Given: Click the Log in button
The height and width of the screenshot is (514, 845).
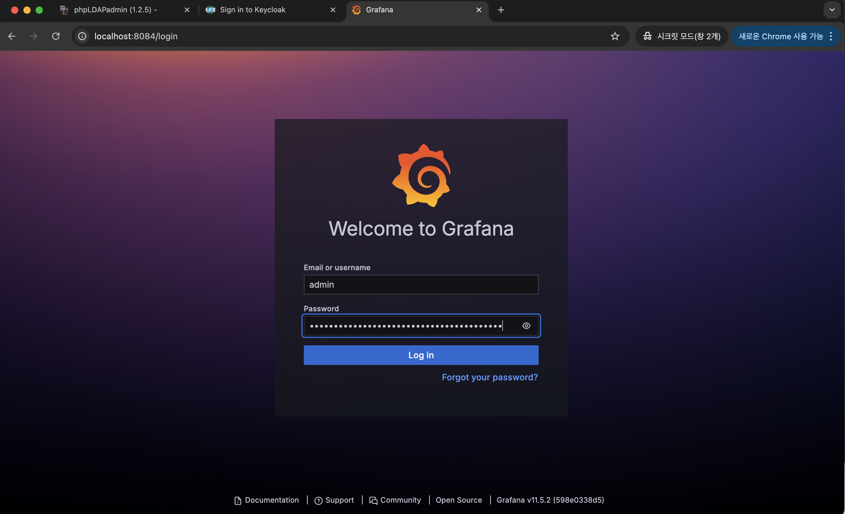Looking at the screenshot, I should point(421,355).
